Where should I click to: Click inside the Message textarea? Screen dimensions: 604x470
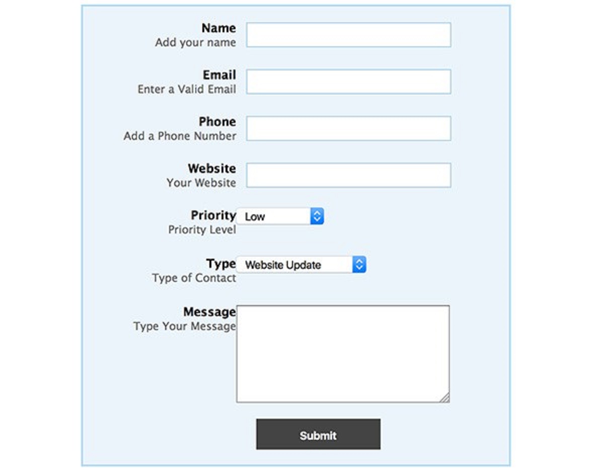[x=343, y=352]
